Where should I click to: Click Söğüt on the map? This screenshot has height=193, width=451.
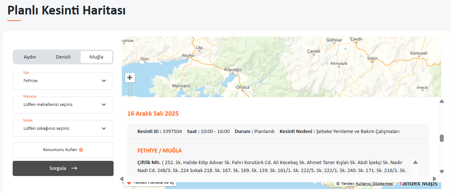(372, 58)
